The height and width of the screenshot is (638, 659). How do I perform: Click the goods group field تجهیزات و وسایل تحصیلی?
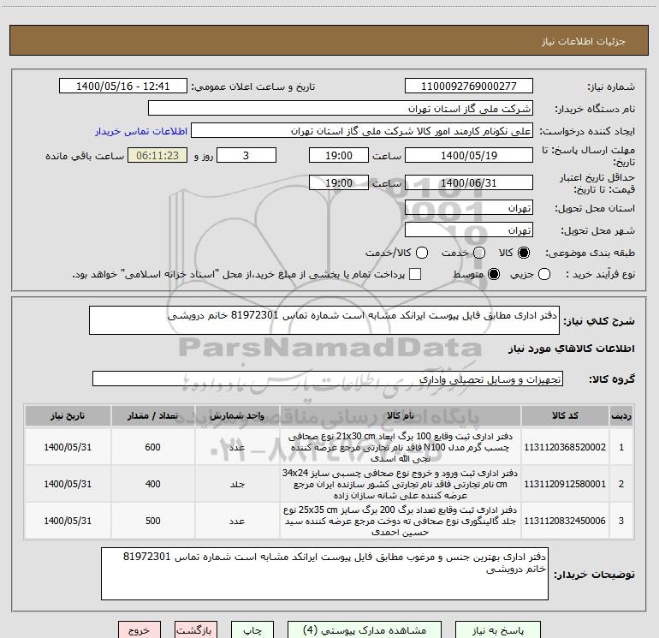[328, 379]
